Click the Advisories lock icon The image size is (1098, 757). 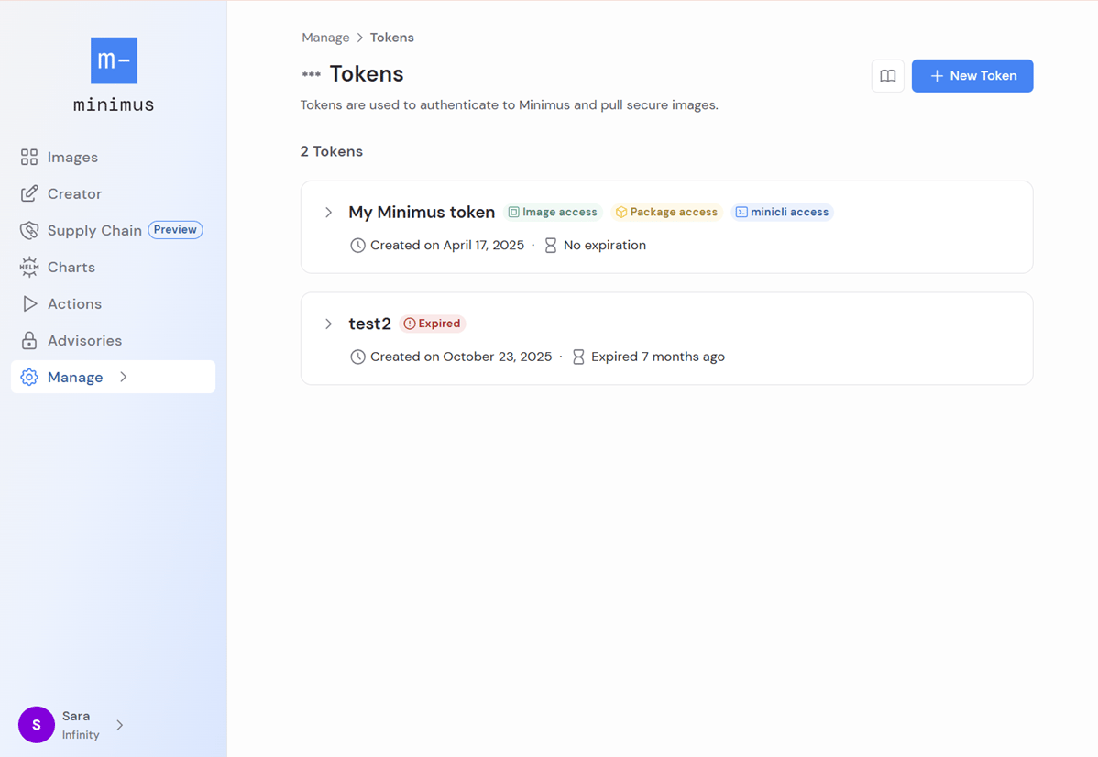click(28, 340)
